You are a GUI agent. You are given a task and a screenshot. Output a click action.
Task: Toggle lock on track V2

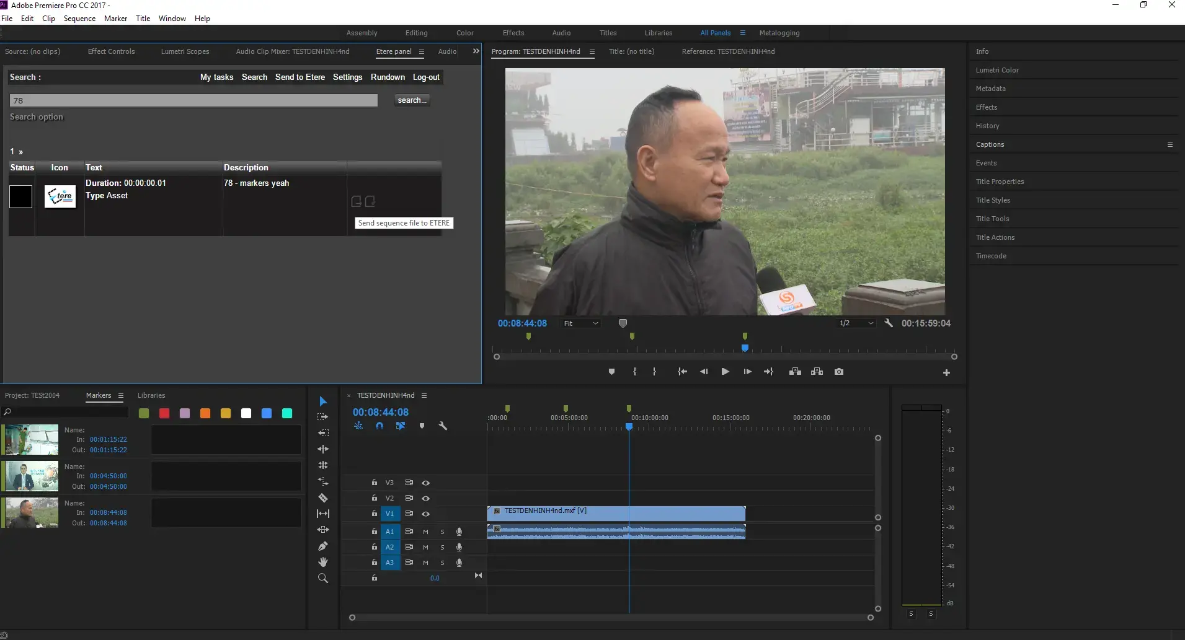pos(374,498)
